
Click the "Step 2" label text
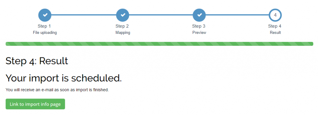click(122, 26)
